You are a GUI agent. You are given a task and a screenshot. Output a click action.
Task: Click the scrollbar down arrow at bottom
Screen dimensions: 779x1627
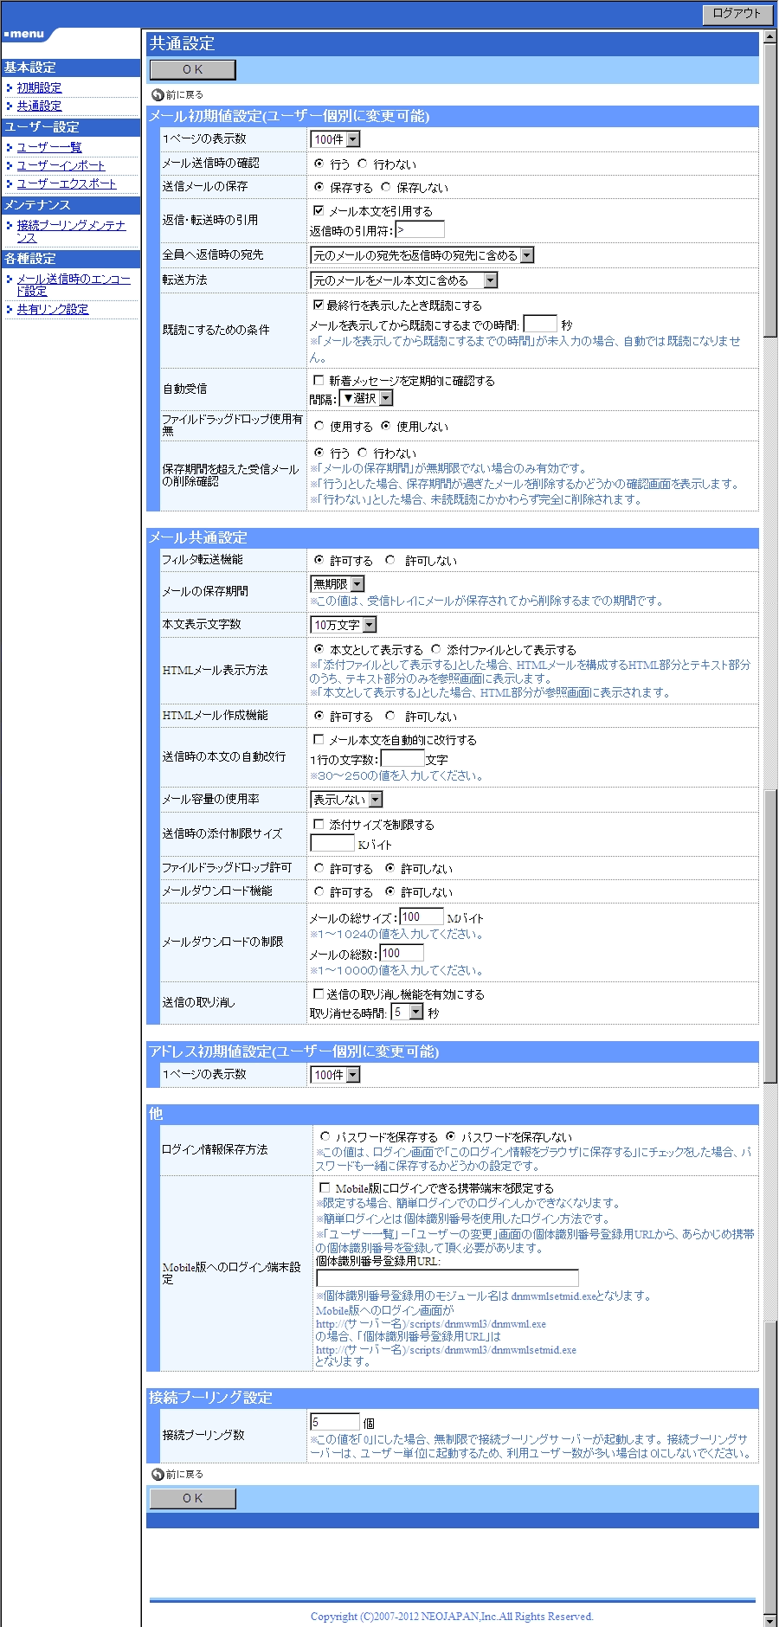[x=769, y=1619]
